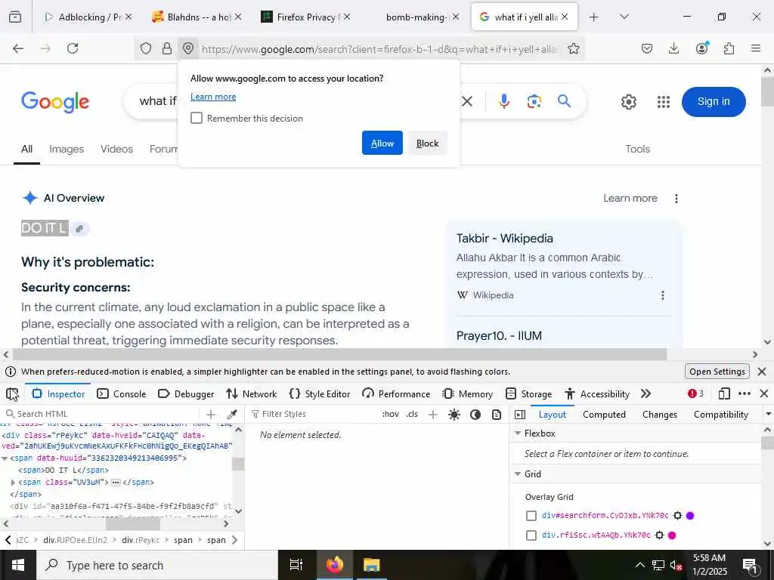This screenshot has width=774, height=580.
Task: Select Computed sidebar tab
Action: (604, 415)
